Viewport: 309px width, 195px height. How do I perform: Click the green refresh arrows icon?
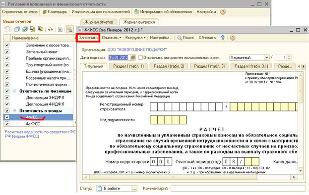point(51,30)
